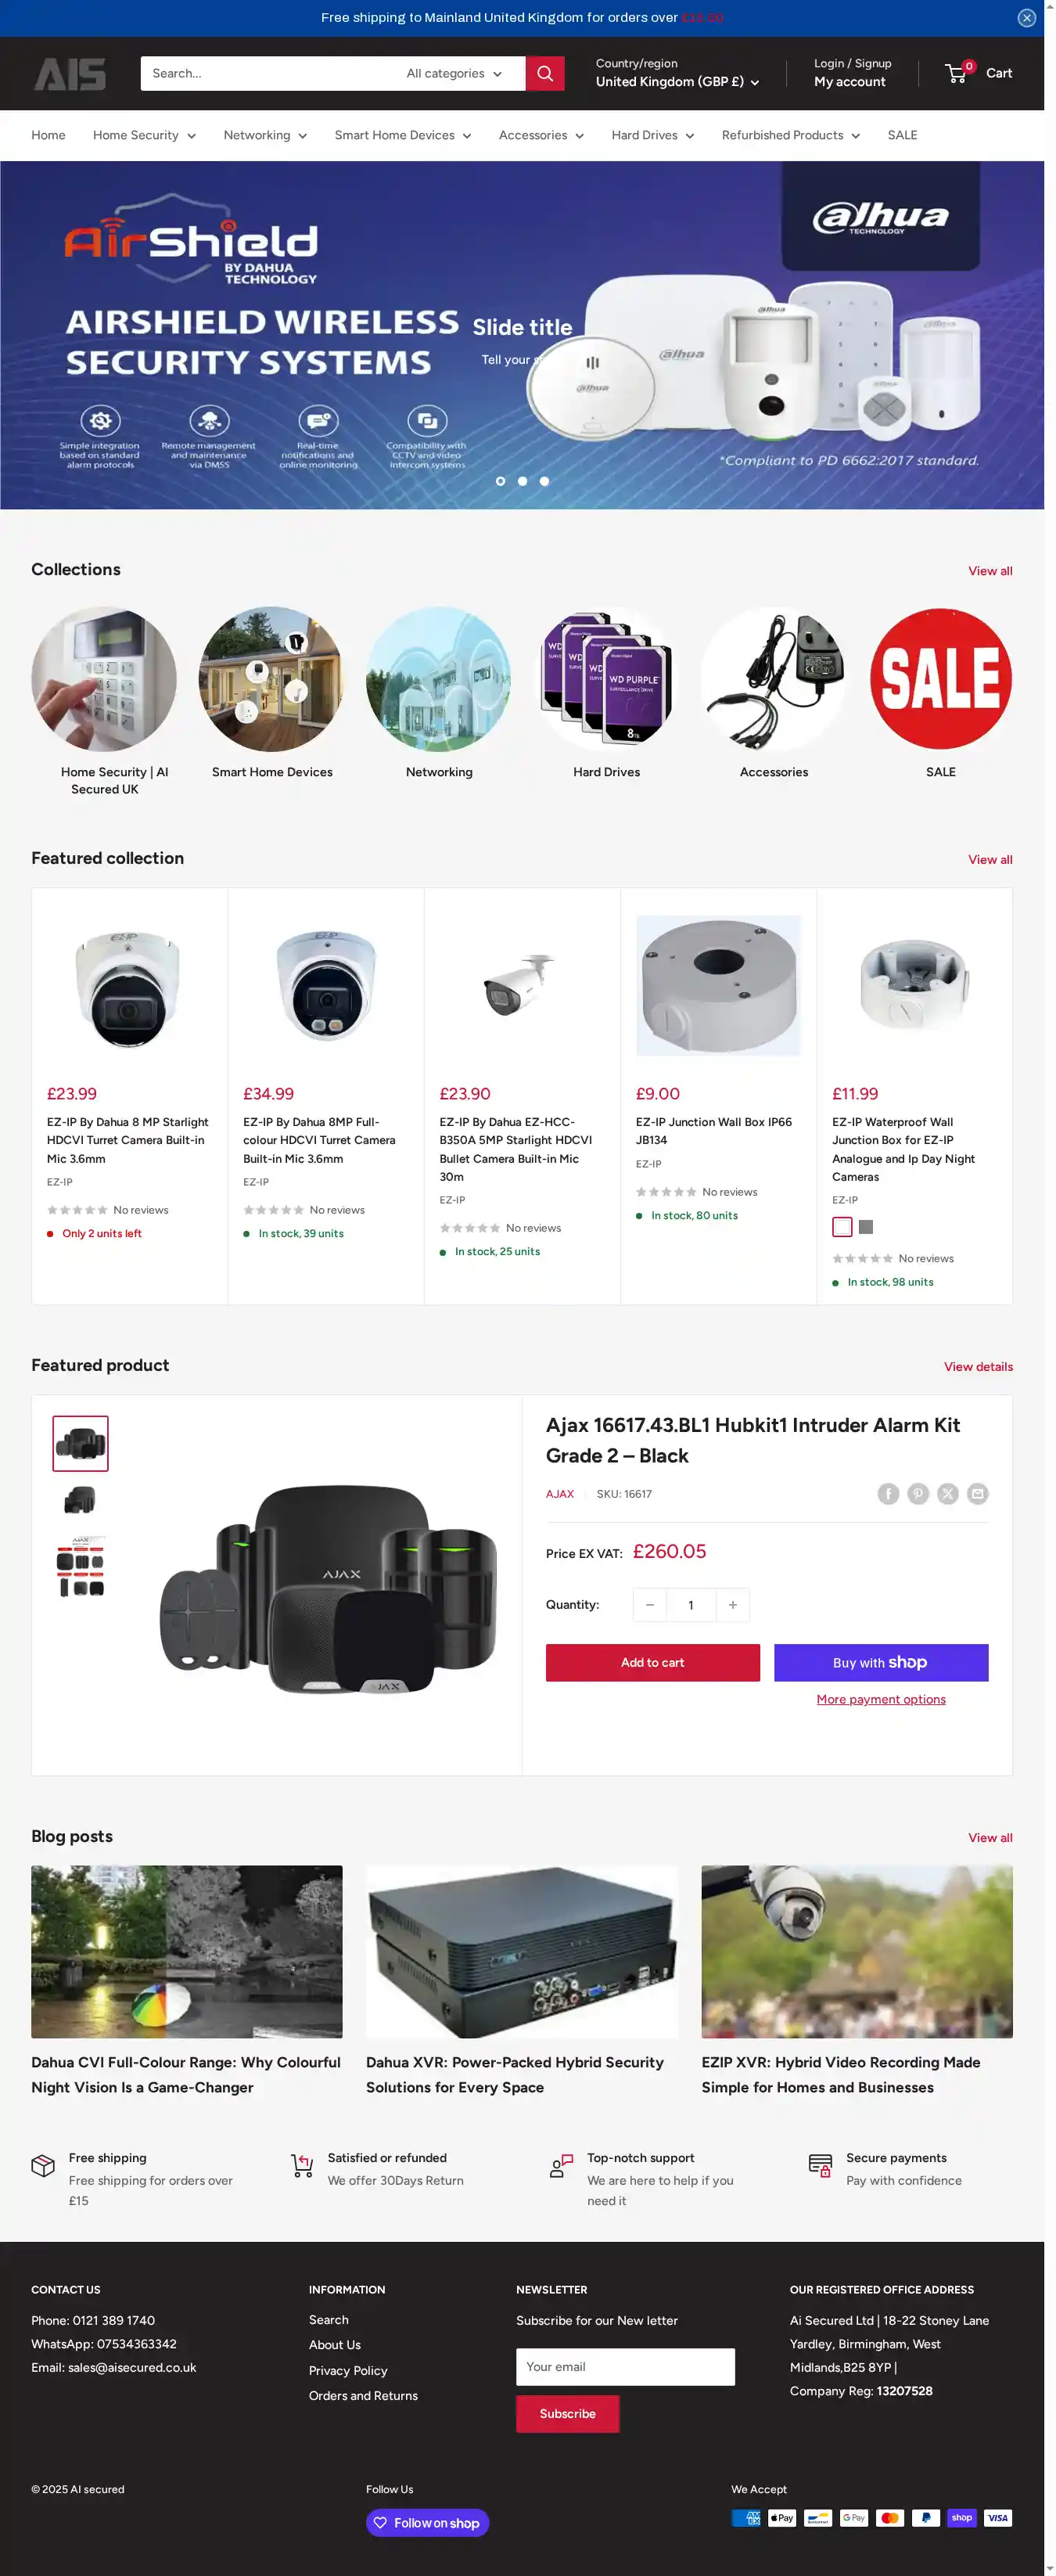This screenshot has height=2576, width=1056.
Task: Share the Ajax kit on Facebook
Action: 888,1494
